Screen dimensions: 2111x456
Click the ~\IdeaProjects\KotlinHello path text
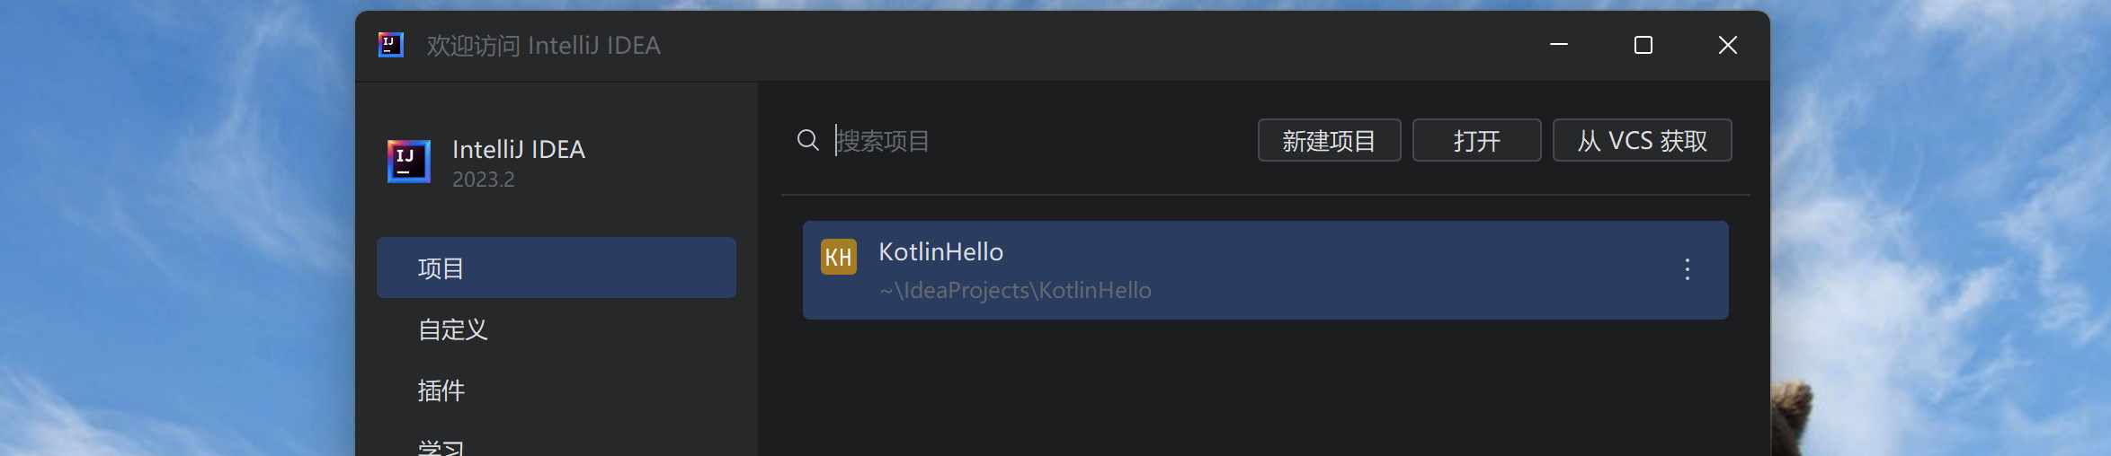pyautogui.click(x=1015, y=290)
